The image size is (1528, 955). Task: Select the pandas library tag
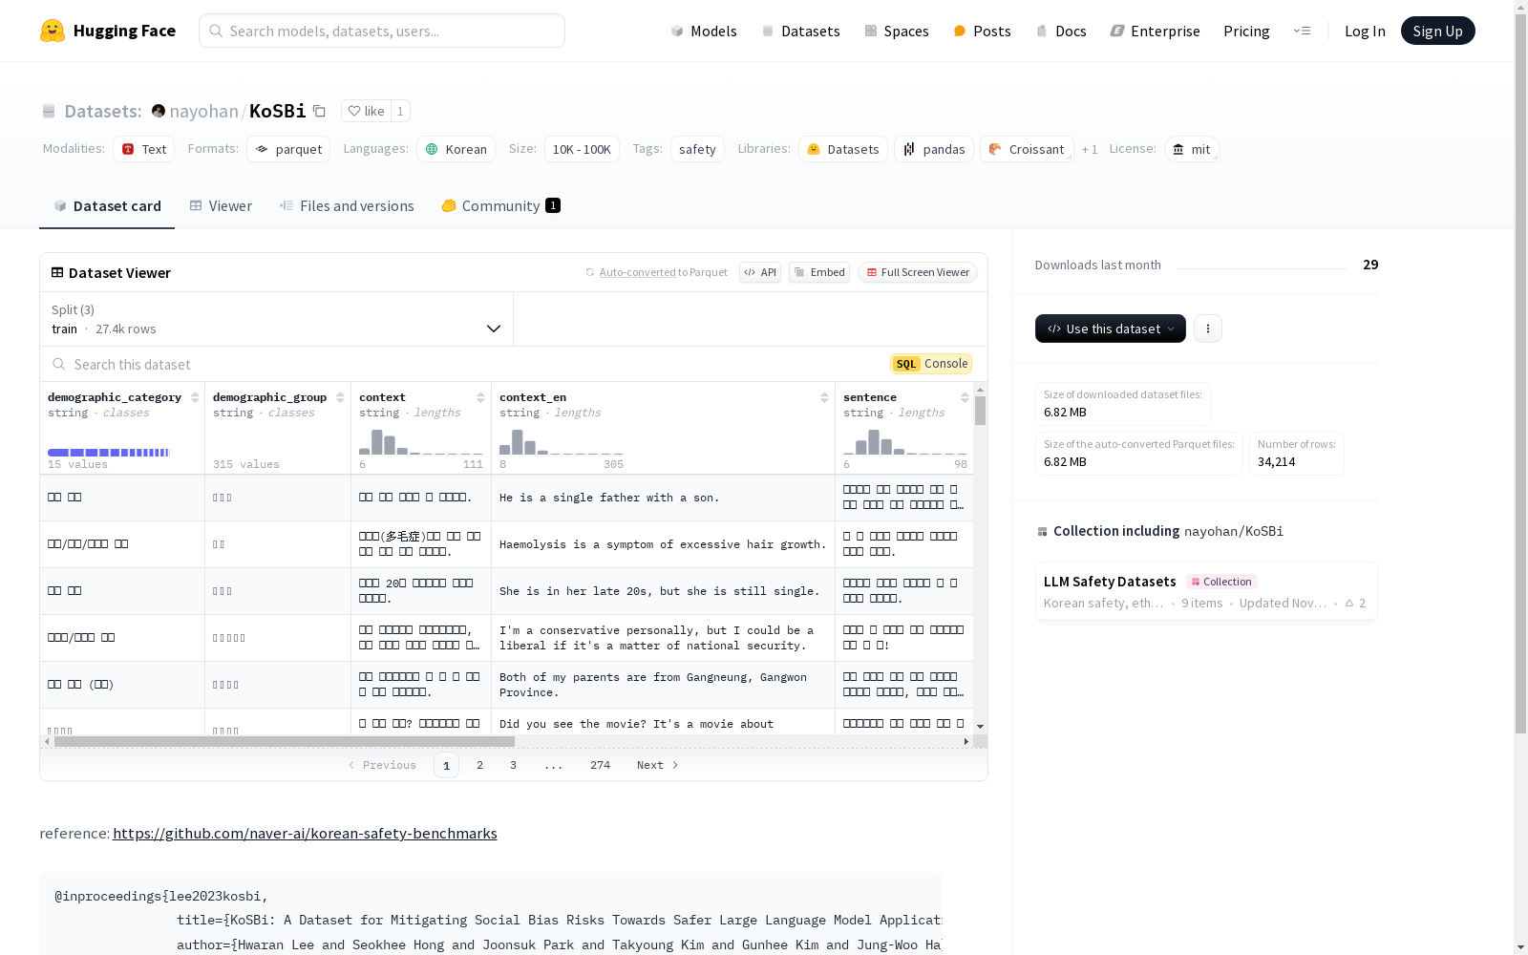click(934, 149)
